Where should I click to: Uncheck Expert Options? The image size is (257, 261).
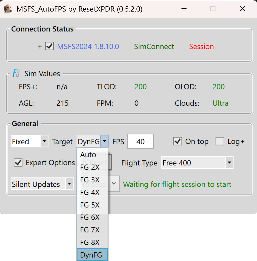(x=18, y=163)
